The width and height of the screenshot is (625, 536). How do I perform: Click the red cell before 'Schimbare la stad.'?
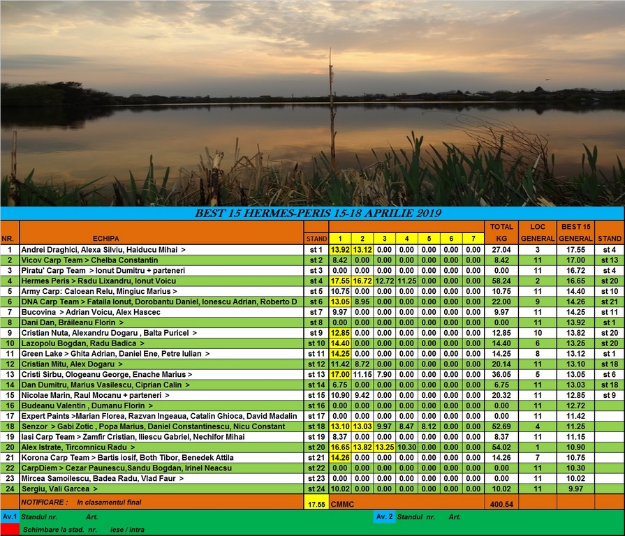(x=10, y=529)
